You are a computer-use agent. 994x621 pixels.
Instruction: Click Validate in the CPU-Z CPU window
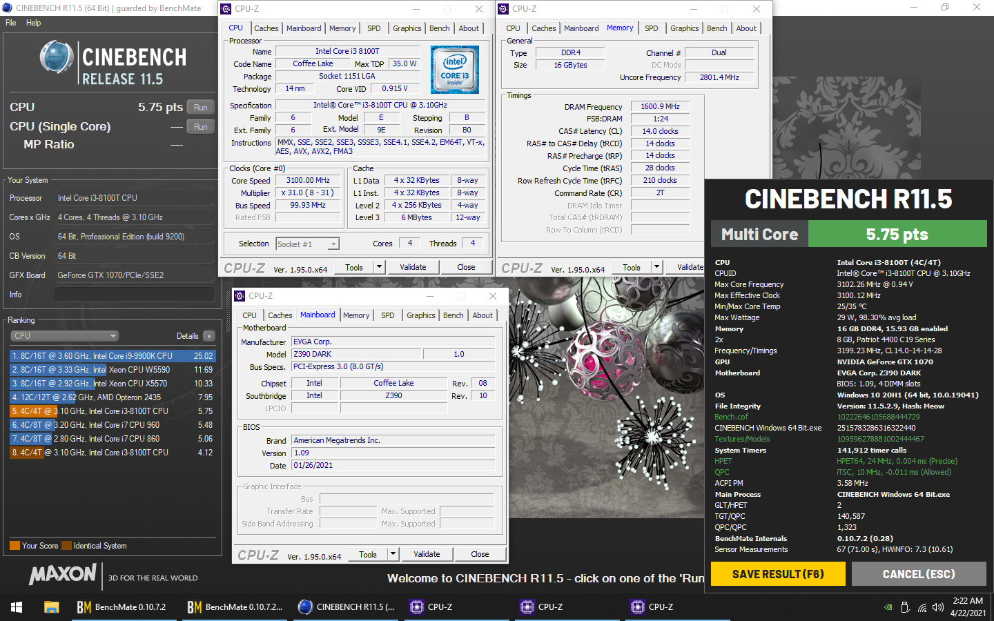413,267
